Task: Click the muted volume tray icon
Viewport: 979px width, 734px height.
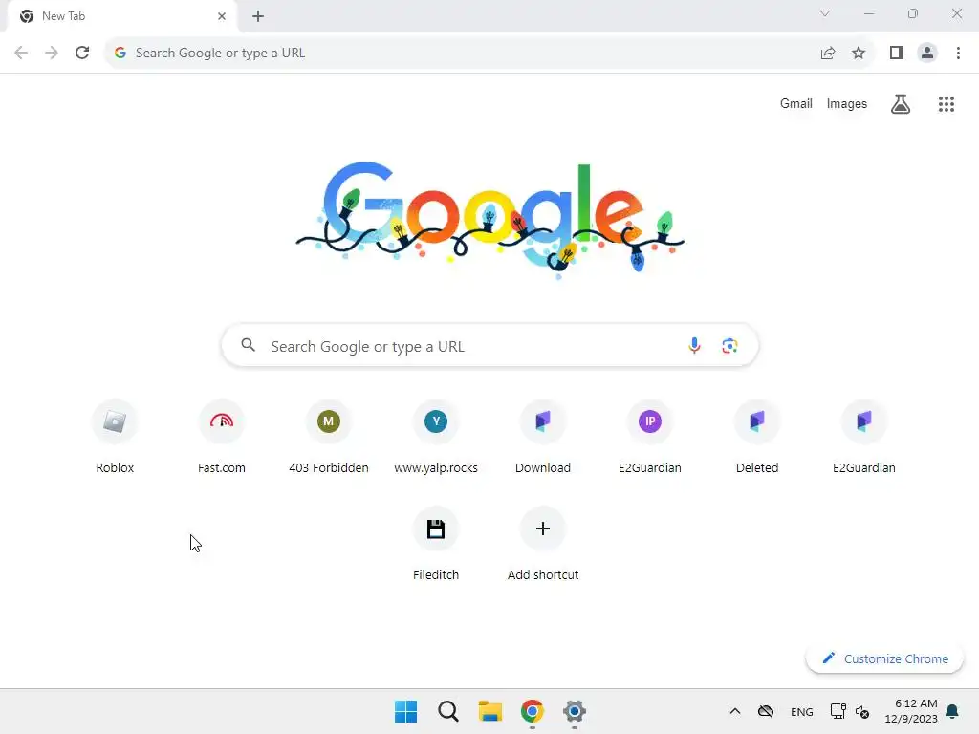Action: pos(862,711)
